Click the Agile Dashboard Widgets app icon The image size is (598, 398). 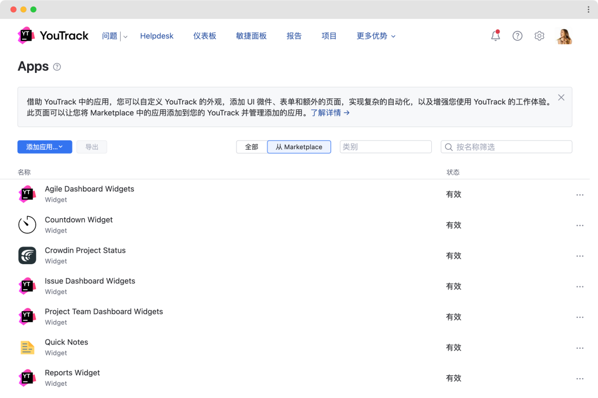click(x=27, y=194)
